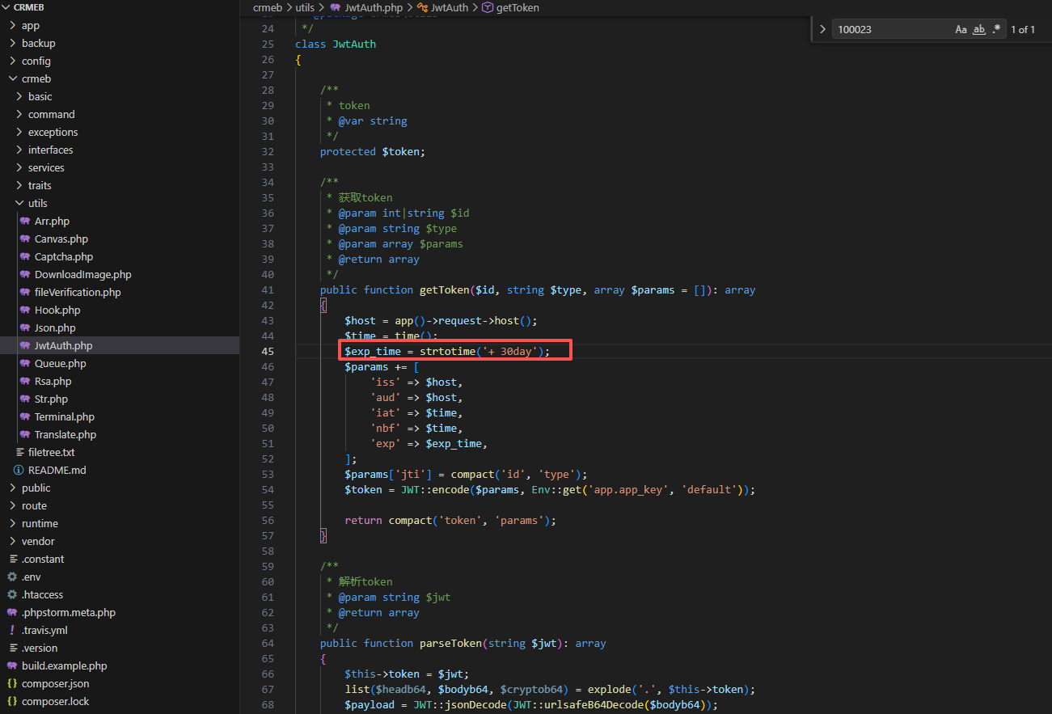Expand the Toggle Replace chevron in find box
Viewport: 1052px width, 714px height.
823,29
